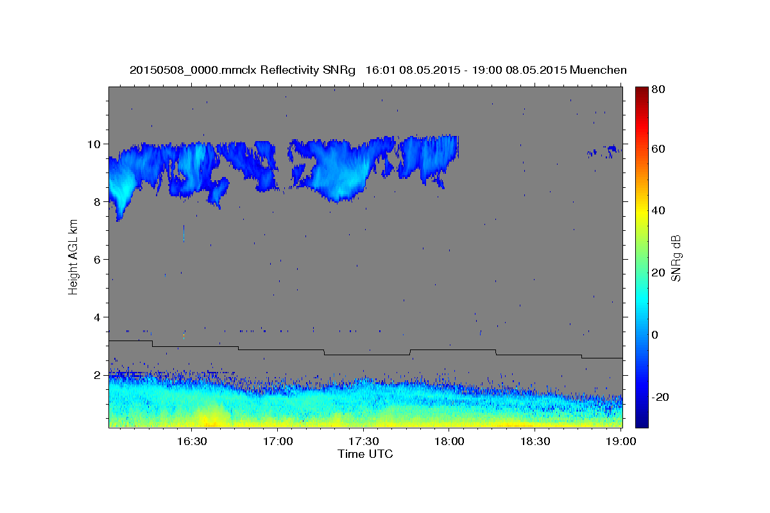Image resolution: width=770 pixels, height=513 pixels.
Task: Click the colorbar value -20
Action: pyautogui.click(x=660, y=397)
